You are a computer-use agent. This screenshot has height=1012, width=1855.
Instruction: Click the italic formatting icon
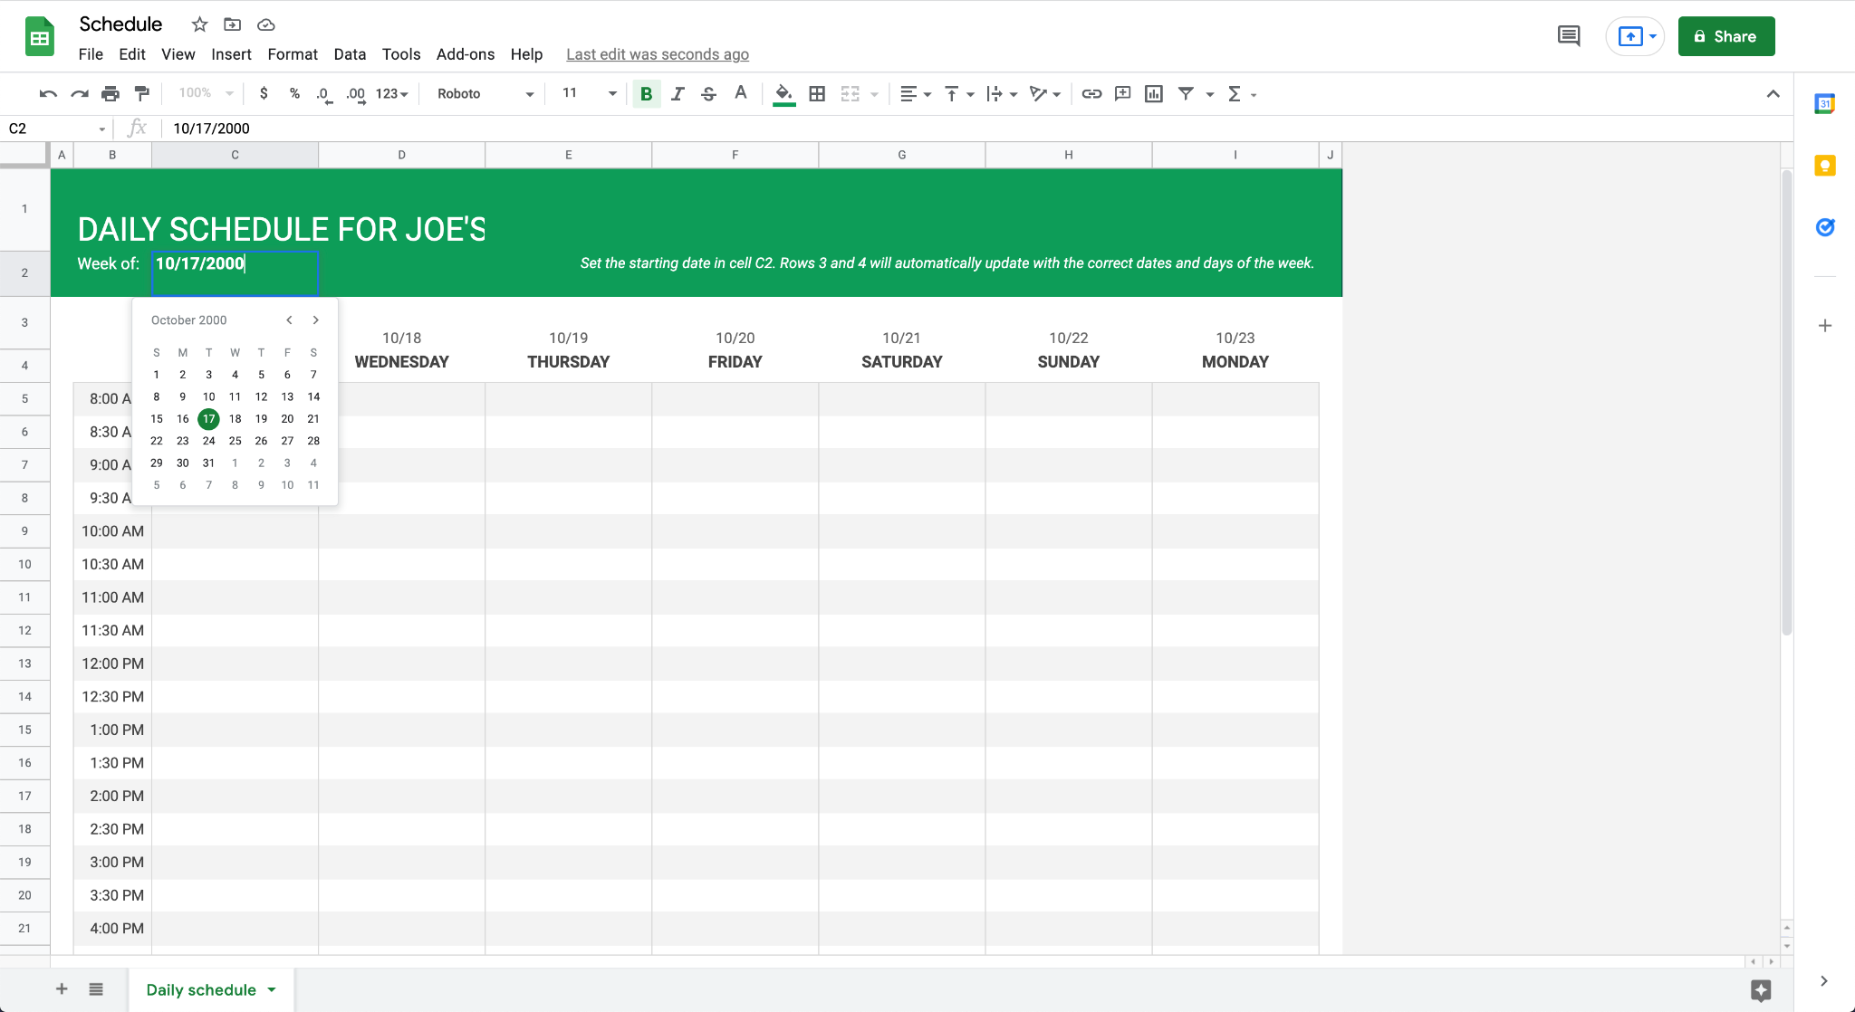(x=678, y=93)
